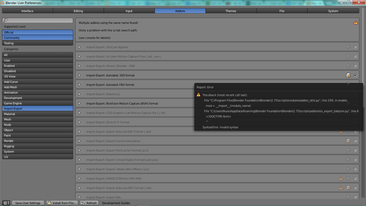Click into the addon search field
Image resolution: width=366 pixels, height=206 pixels.
click(x=38, y=20)
